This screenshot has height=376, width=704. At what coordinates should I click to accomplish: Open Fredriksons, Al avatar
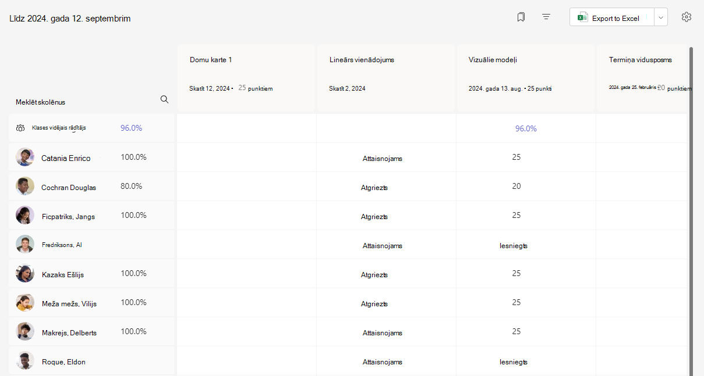[25, 244]
